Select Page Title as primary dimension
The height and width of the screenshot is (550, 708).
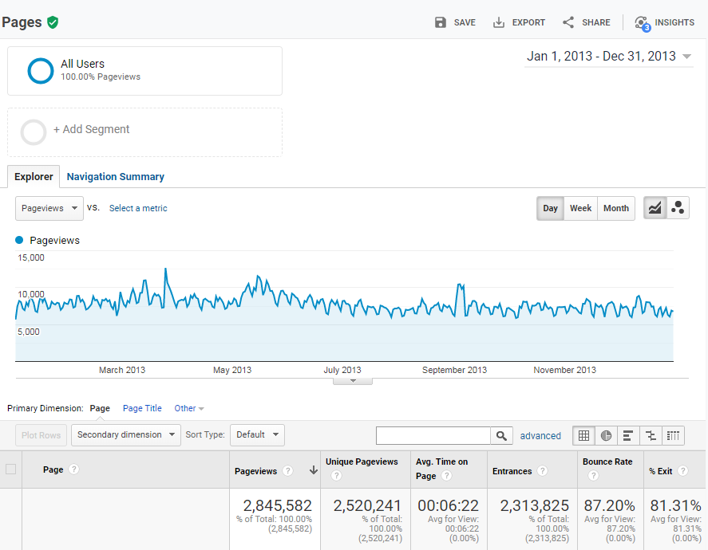[142, 408]
